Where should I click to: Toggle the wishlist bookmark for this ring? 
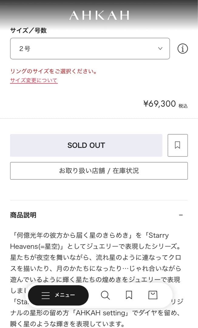pos(177,145)
